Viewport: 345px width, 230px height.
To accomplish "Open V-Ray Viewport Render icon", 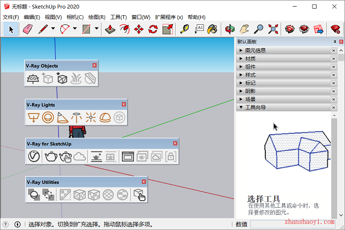I will (x=96, y=157).
